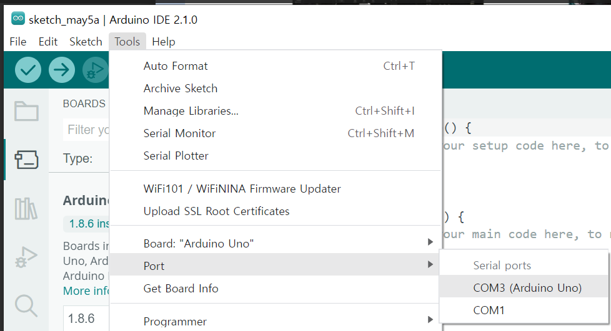This screenshot has width=611, height=331.
Task: Select WiFi101 / WiFiNINA Firmware Updater
Action: click(x=276, y=189)
